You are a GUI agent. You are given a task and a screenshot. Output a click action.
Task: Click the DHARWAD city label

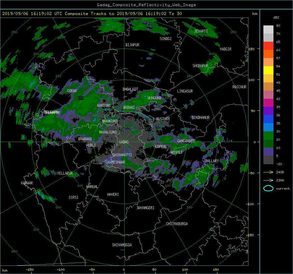coord(85,139)
